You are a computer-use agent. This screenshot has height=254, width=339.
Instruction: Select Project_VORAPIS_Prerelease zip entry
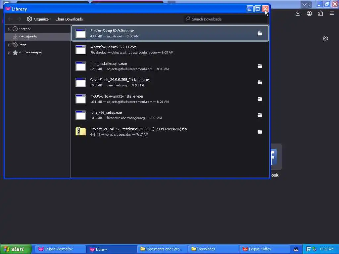(170, 132)
